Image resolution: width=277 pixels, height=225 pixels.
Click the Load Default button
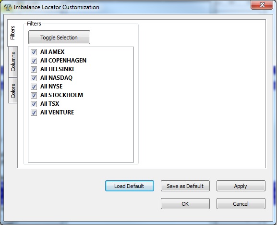[130, 186]
